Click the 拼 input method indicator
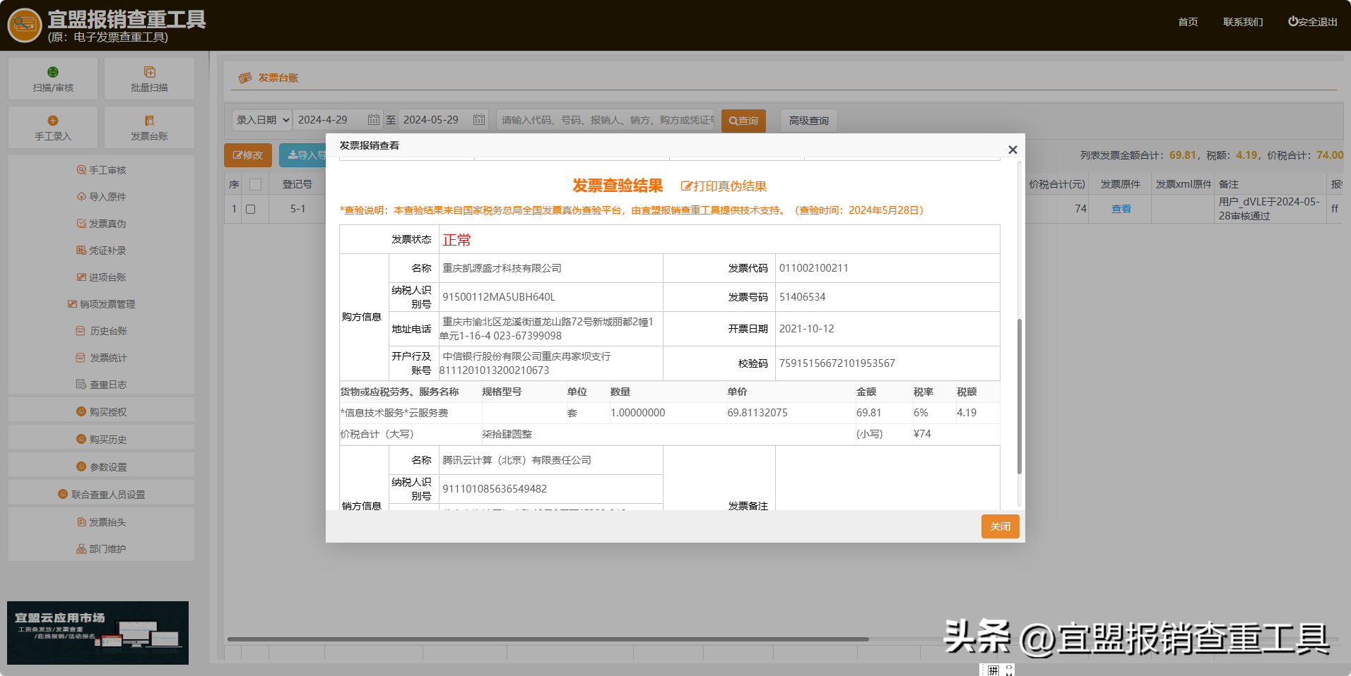The image size is (1351, 676). [x=993, y=670]
